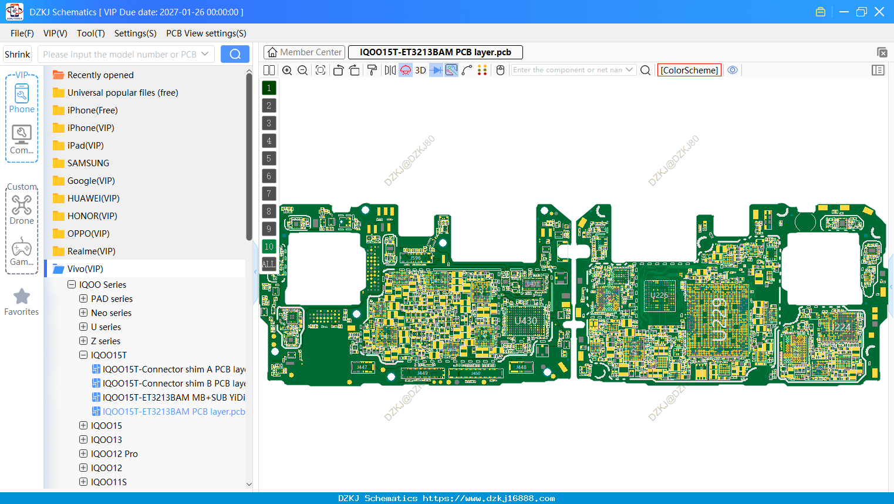The width and height of the screenshot is (894, 504).
Task: Click blue model search button
Action: coord(235,54)
